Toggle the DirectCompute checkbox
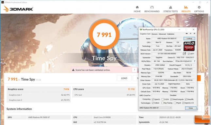The height and width of the screenshot is (125, 211). pyautogui.click(x=171, y=99)
